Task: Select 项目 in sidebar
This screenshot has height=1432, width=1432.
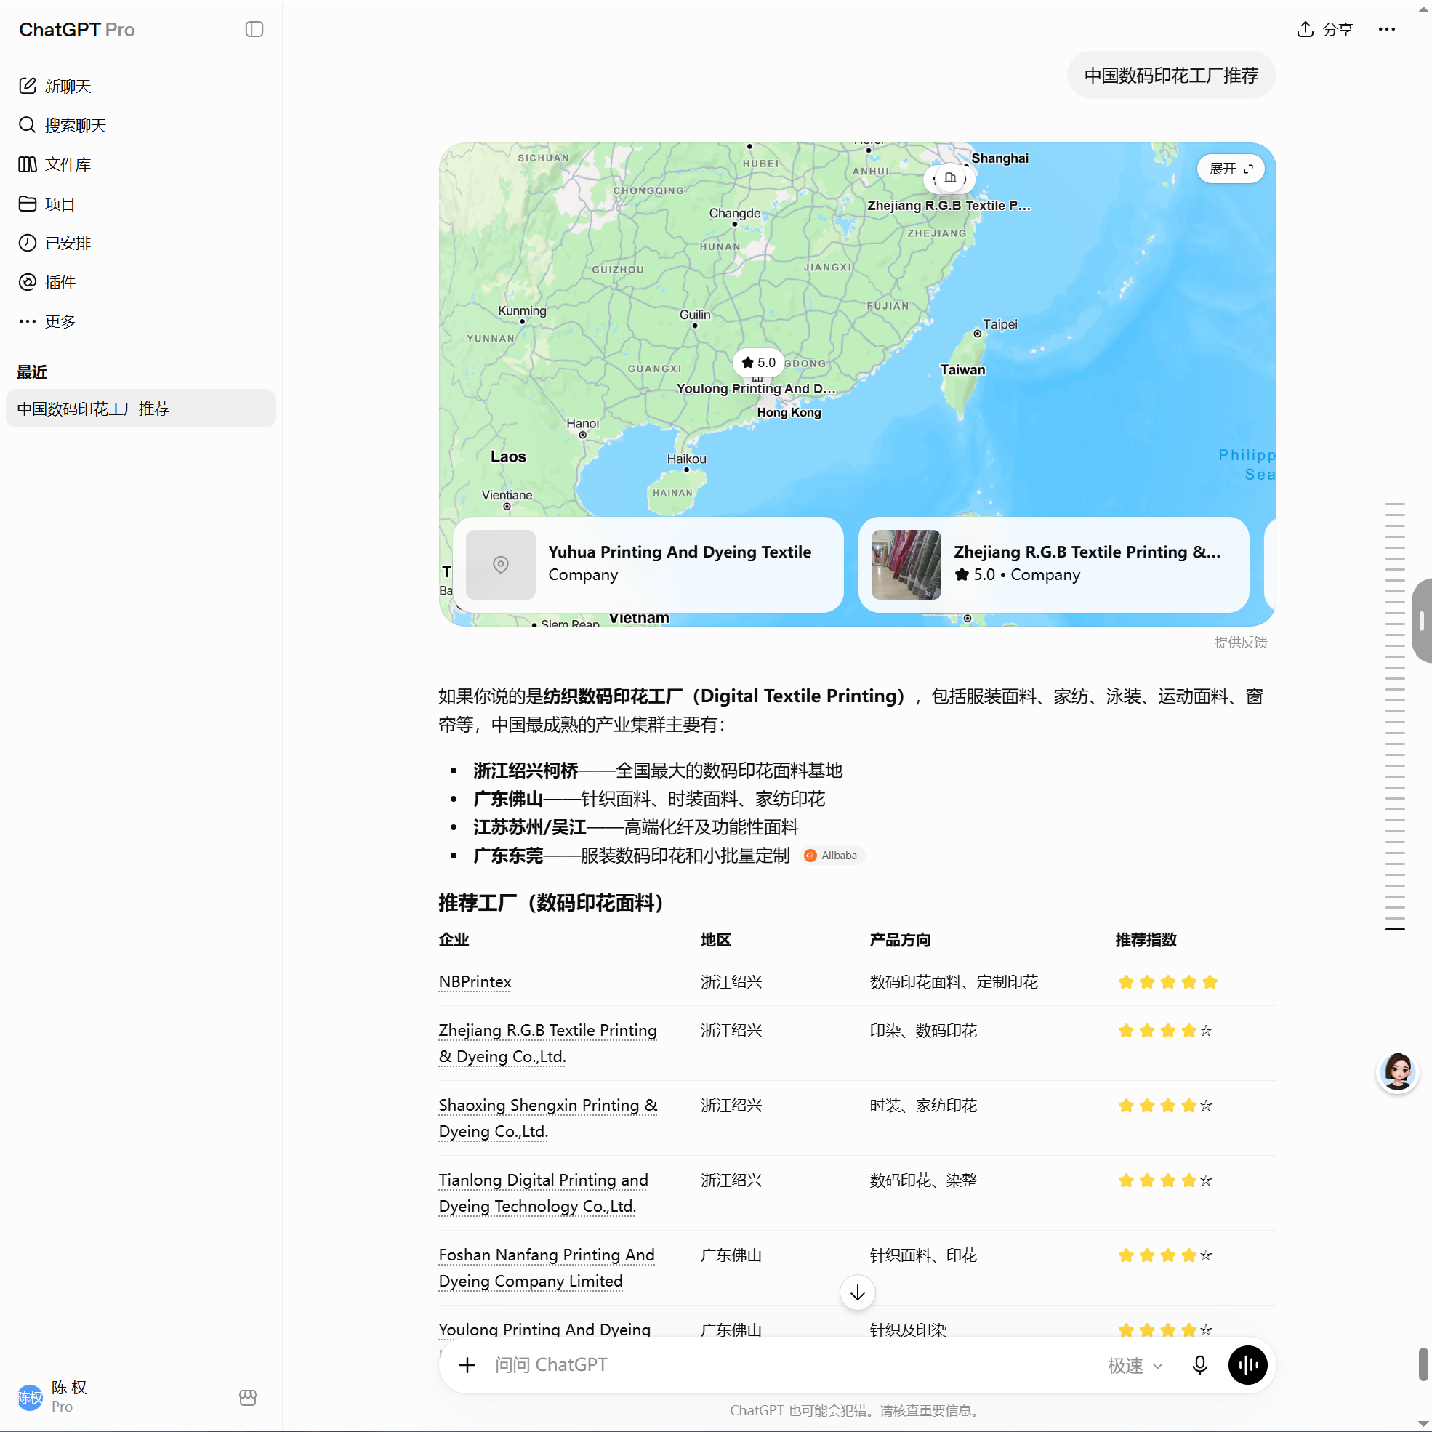Action: 60,203
